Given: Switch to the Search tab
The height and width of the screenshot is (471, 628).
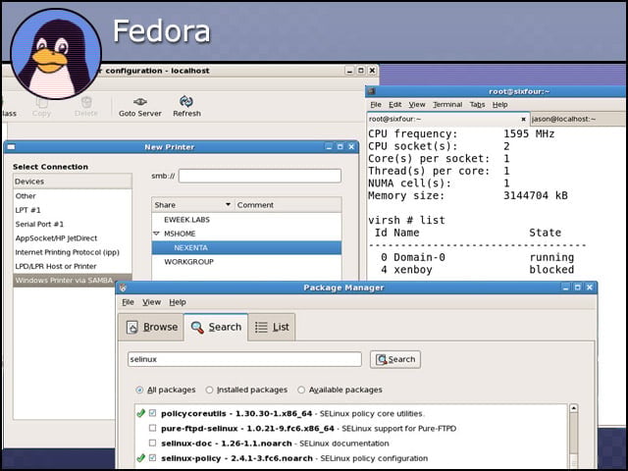Looking at the screenshot, I should (x=216, y=327).
